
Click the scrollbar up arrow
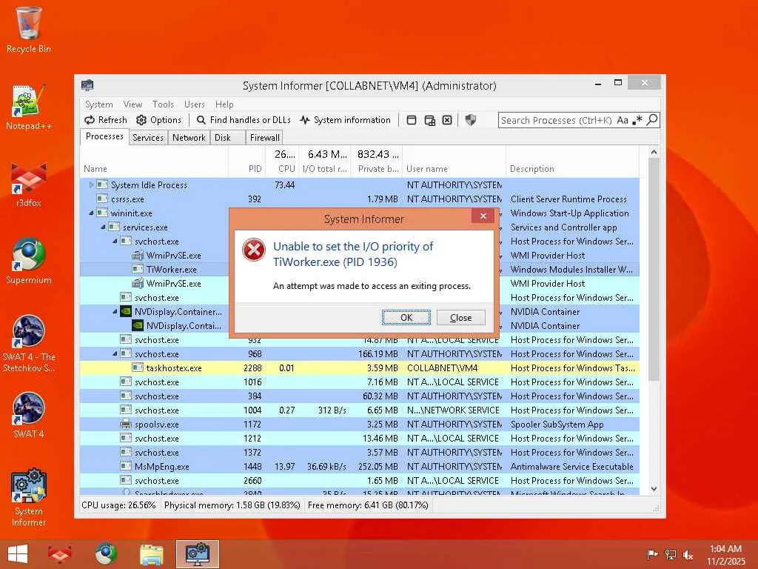pos(654,152)
